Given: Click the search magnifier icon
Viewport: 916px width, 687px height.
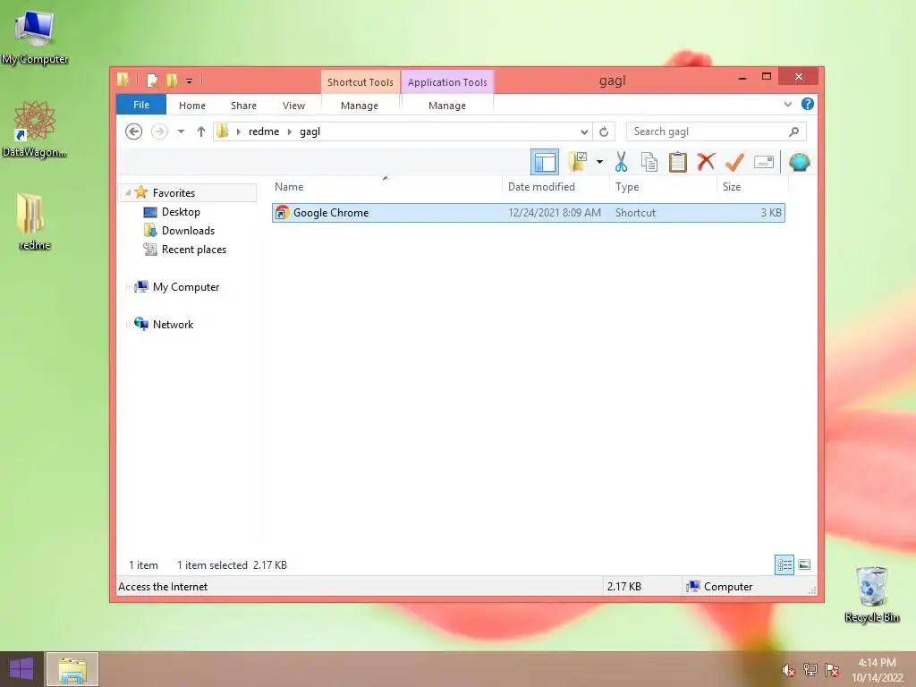Looking at the screenshot, I should [793, 131].
